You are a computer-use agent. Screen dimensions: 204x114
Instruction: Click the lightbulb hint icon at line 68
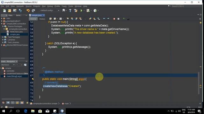33,79
